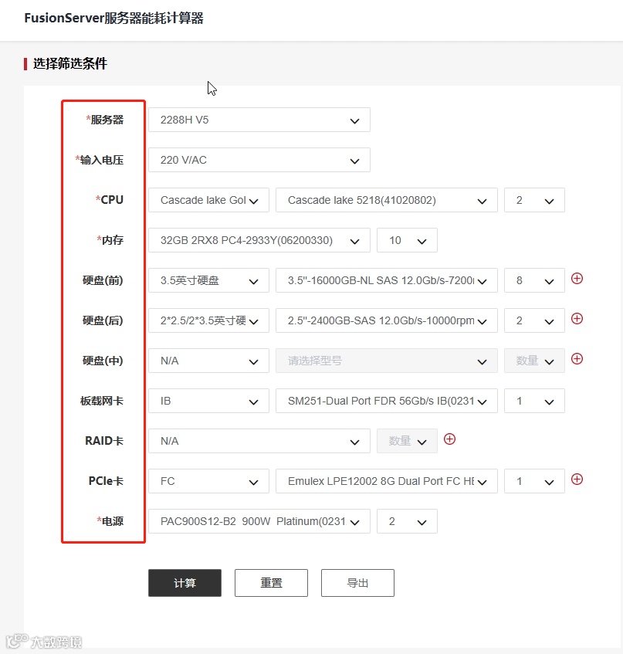Open CPU model dropdown Cascade lake 5218

[387, 200]
